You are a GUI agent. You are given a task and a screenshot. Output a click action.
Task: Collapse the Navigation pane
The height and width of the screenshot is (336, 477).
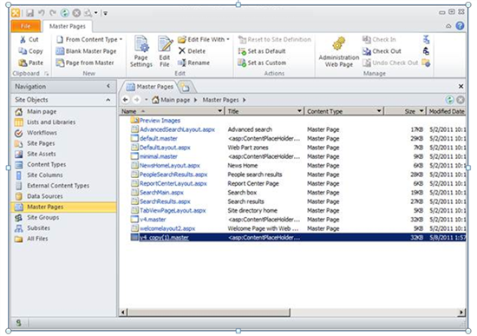tap(108, 86)
